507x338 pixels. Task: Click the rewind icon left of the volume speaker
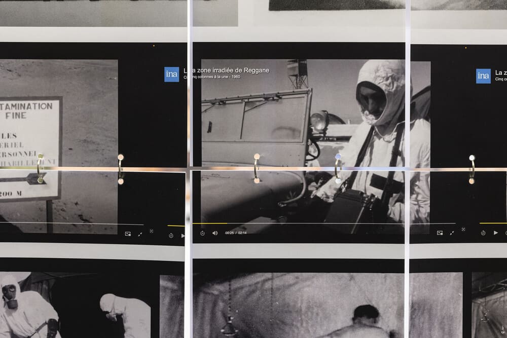point(202,233)
